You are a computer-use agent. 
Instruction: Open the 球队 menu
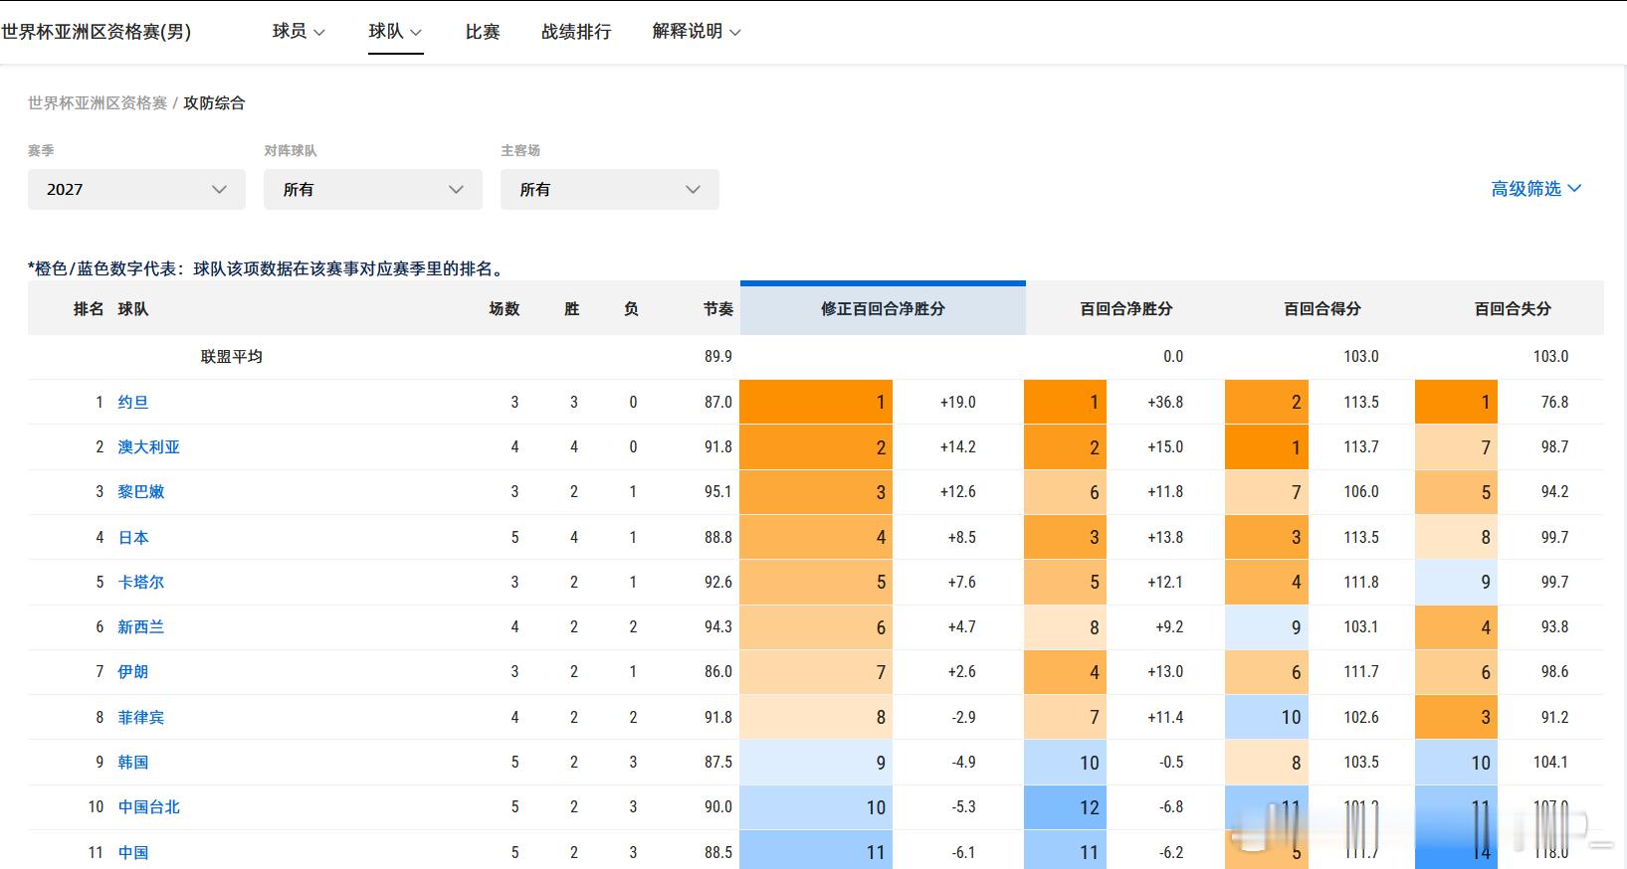click(x=395, y=32)
